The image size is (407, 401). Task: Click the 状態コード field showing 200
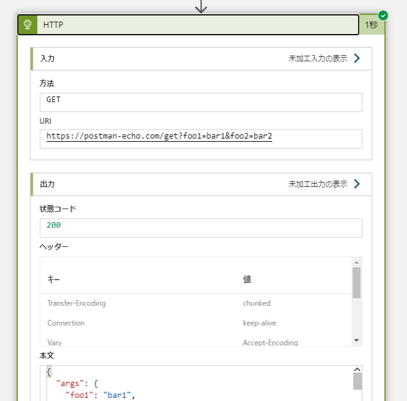201,228
